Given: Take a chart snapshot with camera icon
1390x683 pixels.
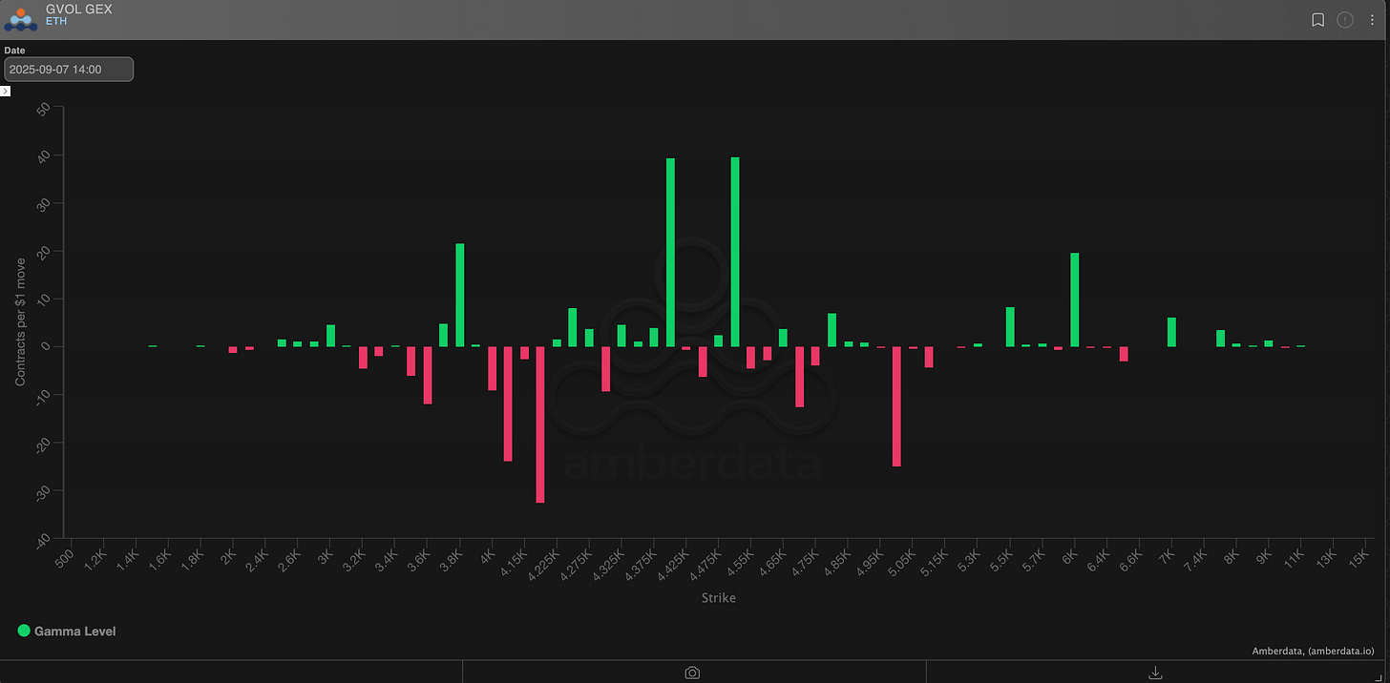Looking at the screenshot, I should [692, 673].
